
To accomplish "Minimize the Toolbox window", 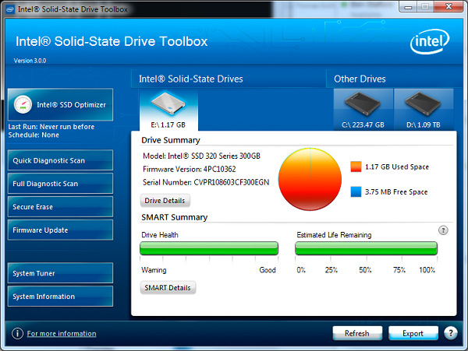I will click(x=409, y=6).
